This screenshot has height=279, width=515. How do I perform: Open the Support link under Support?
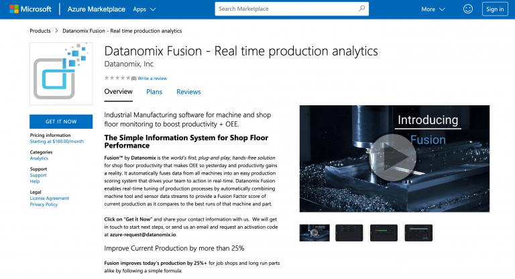(38, 175)
